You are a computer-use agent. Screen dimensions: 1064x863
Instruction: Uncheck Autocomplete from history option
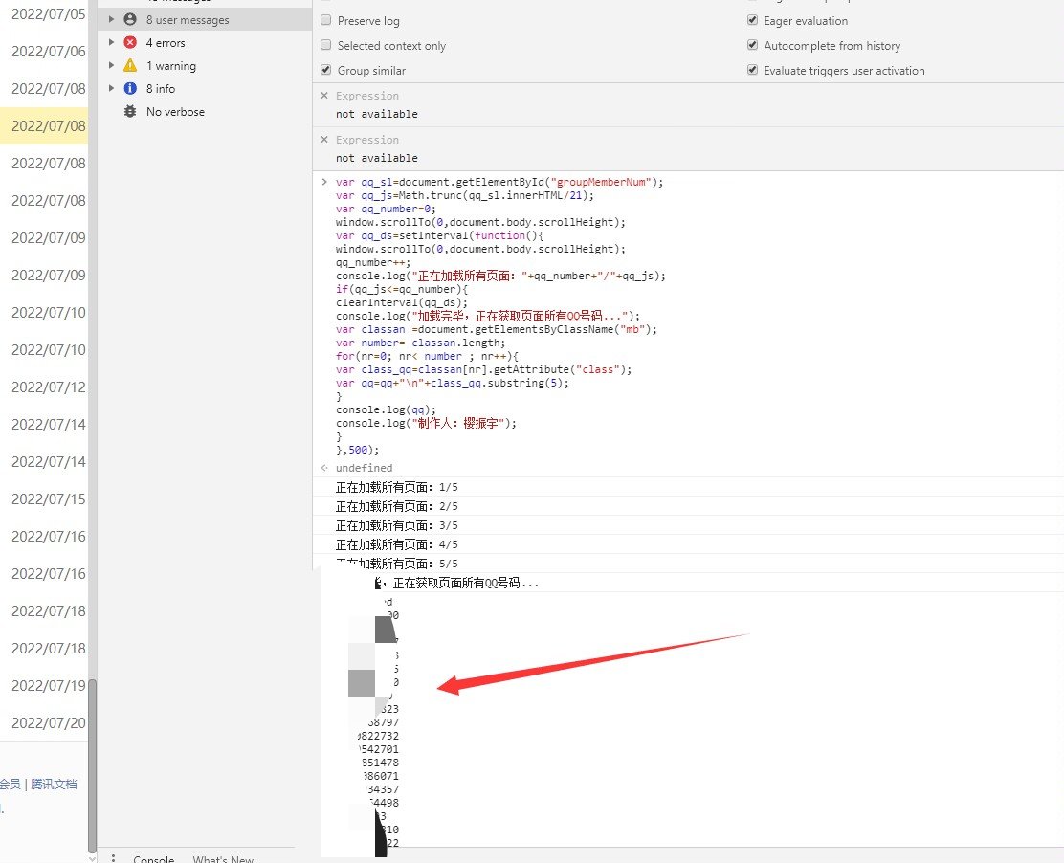(753, 46)
